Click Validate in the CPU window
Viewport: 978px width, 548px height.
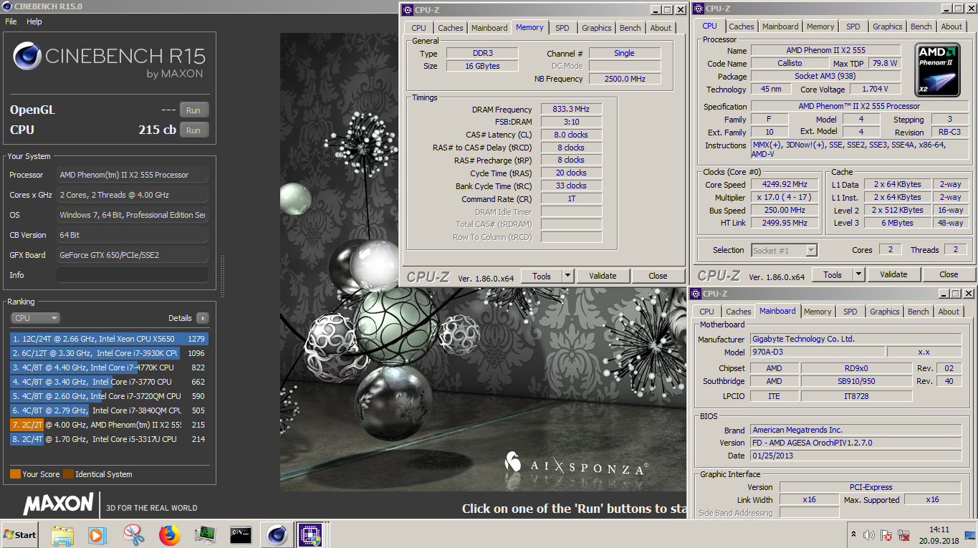click(x=893, y=275)
